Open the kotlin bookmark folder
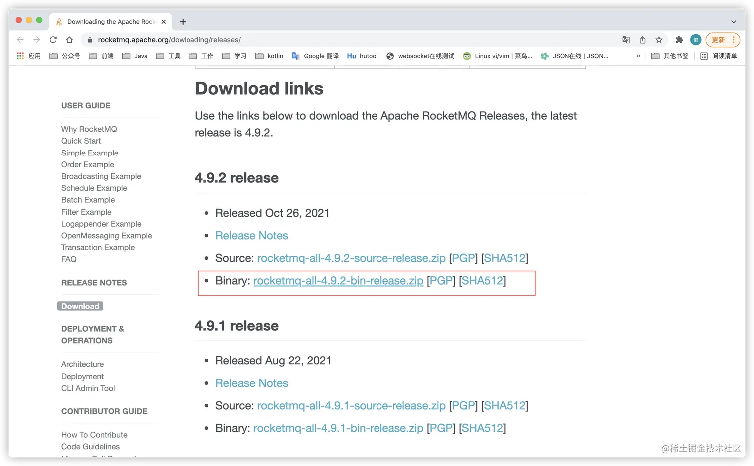The width and height of the screenshot is (754, 466). 269,56
